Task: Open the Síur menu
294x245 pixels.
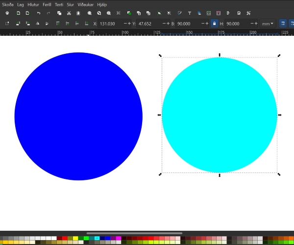Action: (x=71, y=4)
